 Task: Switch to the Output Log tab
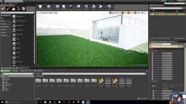pos(20,68)
